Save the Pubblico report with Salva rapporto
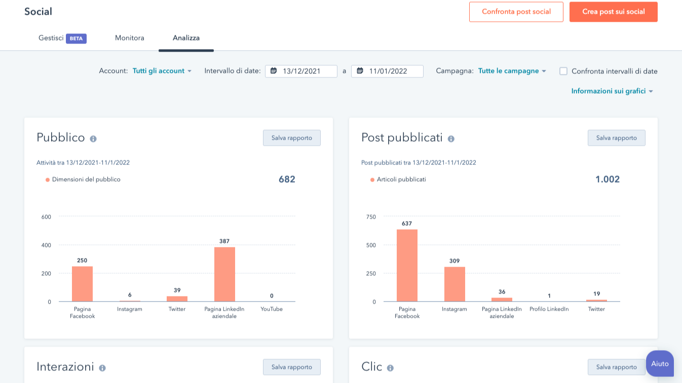682x383 pixels. (291, 137)
